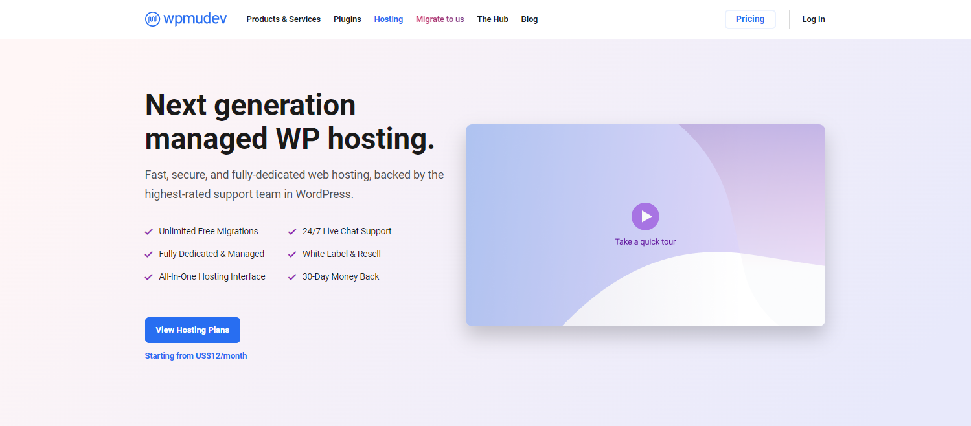Click the 24/7 Live Chat Support text
This screenshot has width=971, height=426.
(x=347, y=231)
